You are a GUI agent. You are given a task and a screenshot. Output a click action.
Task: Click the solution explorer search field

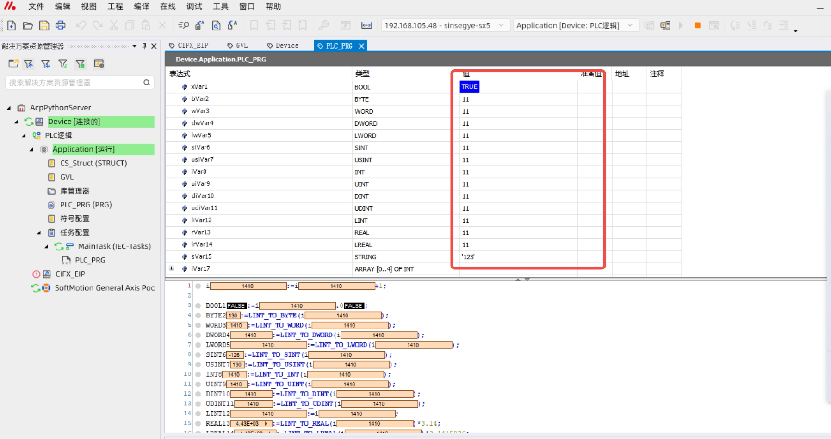[x=74, y=83]
